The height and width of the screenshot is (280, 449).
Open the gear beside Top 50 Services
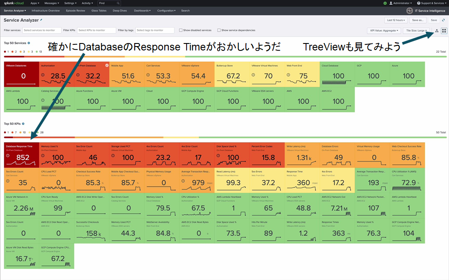[x=29, y=43]
